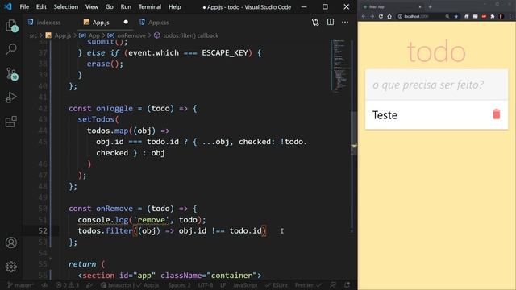Open the File menu
Image resolution: width=516 pixels, height=290 pixels.
point(24,6)
